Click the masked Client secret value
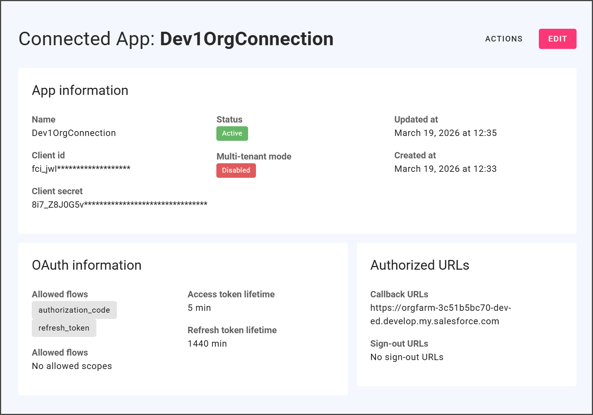Screen dimensions: 593x415 coord(120,205)
